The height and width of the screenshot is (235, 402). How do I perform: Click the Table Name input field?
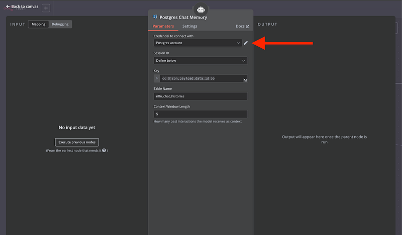click(x=200, y=96)
